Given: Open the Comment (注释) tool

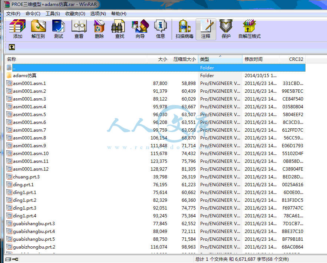Looking at the screenshot, I should coord(206,29).
